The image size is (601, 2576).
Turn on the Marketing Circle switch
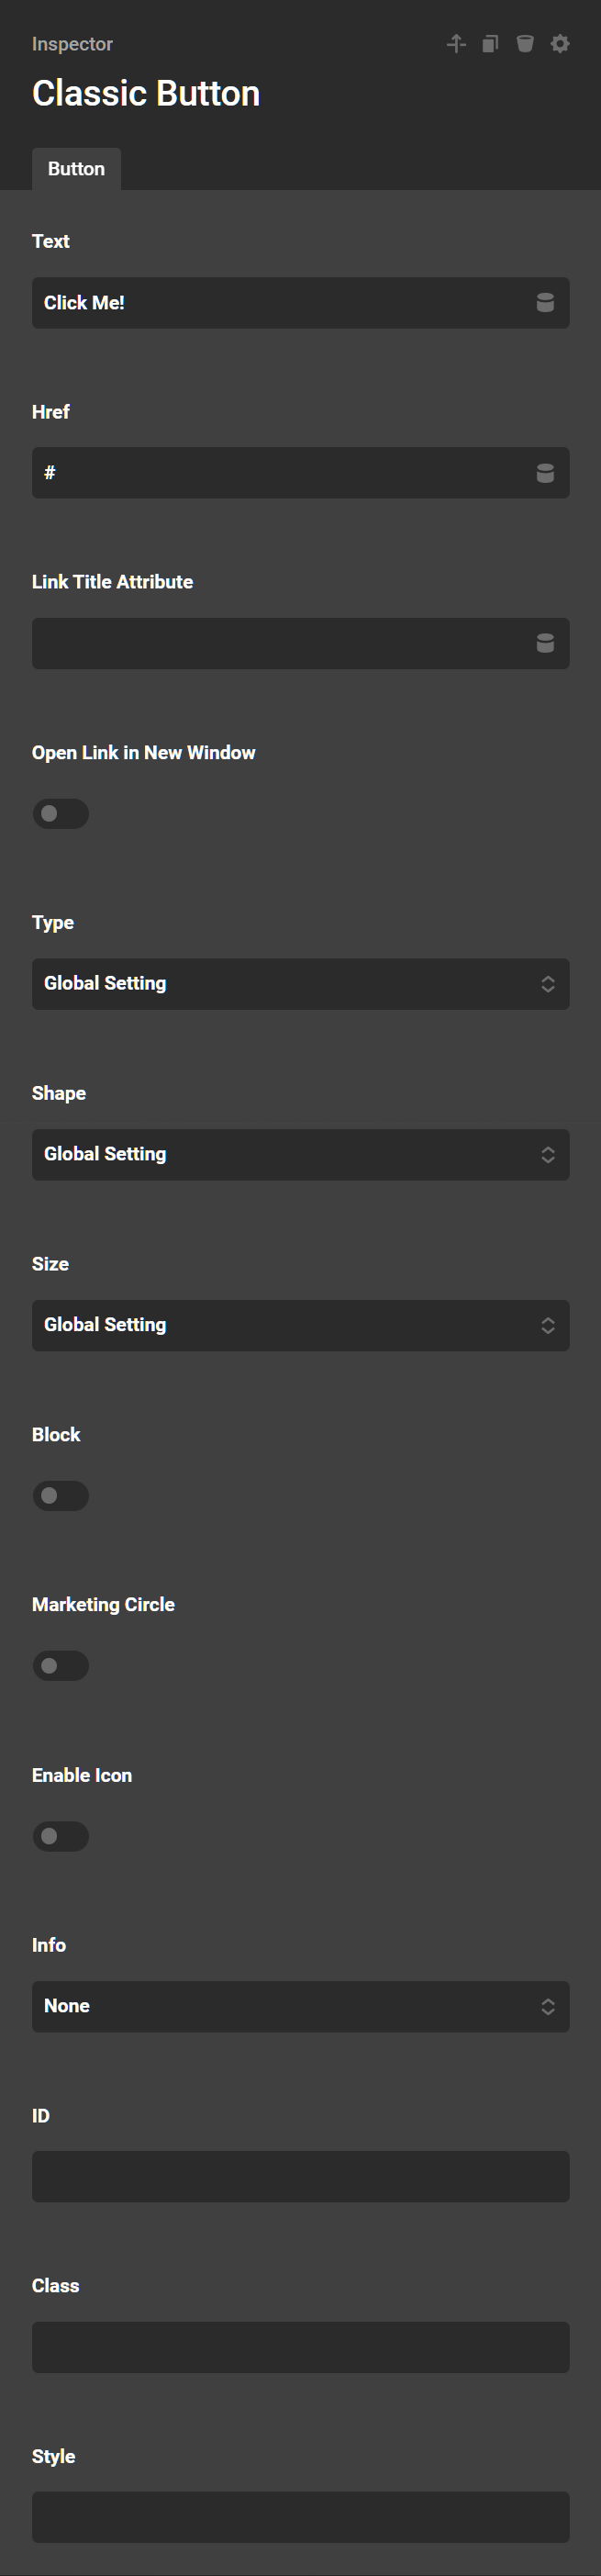61,1666
